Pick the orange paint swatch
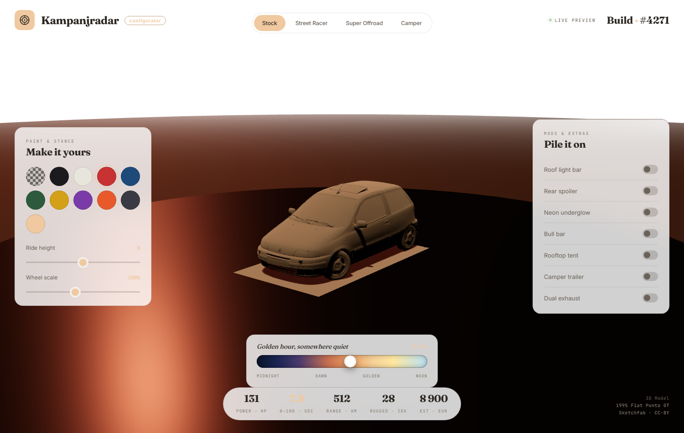Screen dimensions: 684x433 pos(107,200)
